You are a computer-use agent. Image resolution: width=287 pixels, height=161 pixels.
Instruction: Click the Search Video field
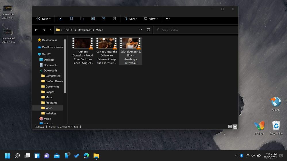pyautogui.click(x=195, y=30)
